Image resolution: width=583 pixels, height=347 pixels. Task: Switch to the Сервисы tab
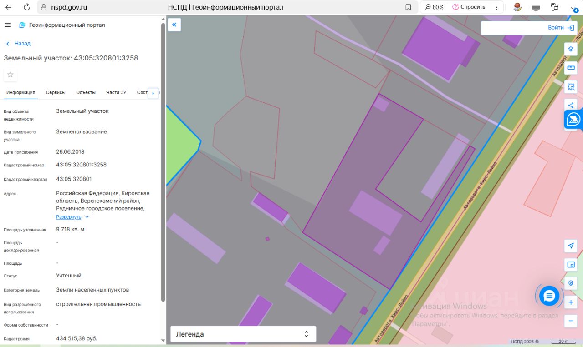tap(56, 92)
